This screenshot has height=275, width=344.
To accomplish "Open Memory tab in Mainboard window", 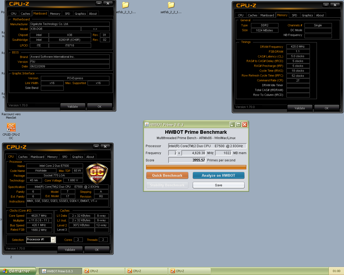I will coord(55,14).
